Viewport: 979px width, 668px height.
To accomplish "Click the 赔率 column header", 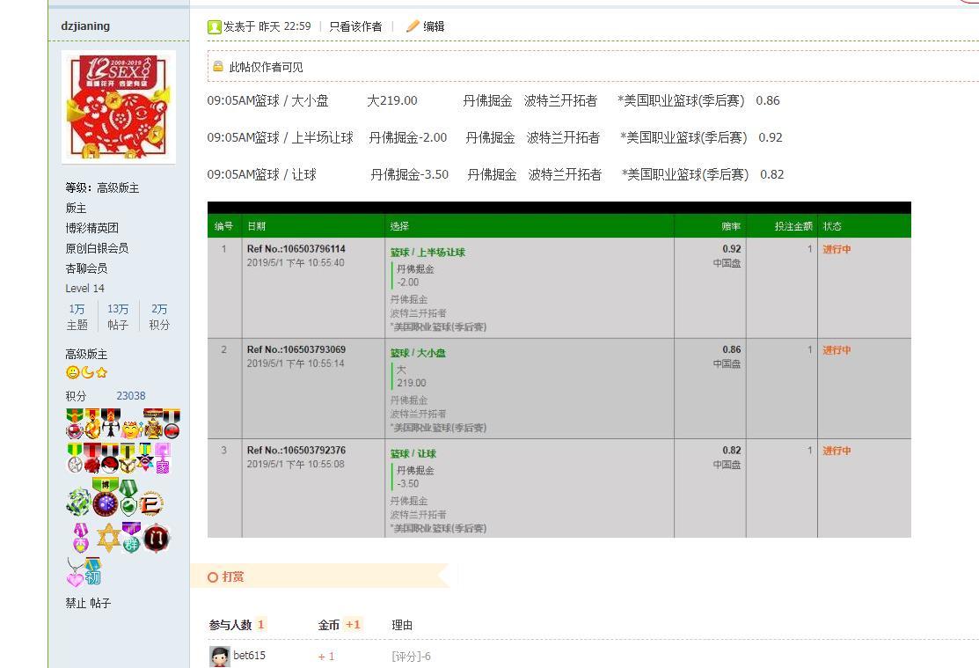I will [731, 226].
